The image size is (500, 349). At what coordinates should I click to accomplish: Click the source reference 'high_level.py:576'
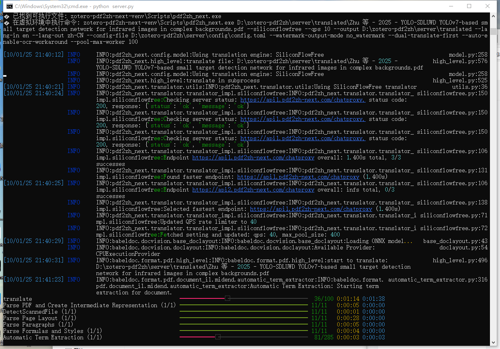(460, 61)
